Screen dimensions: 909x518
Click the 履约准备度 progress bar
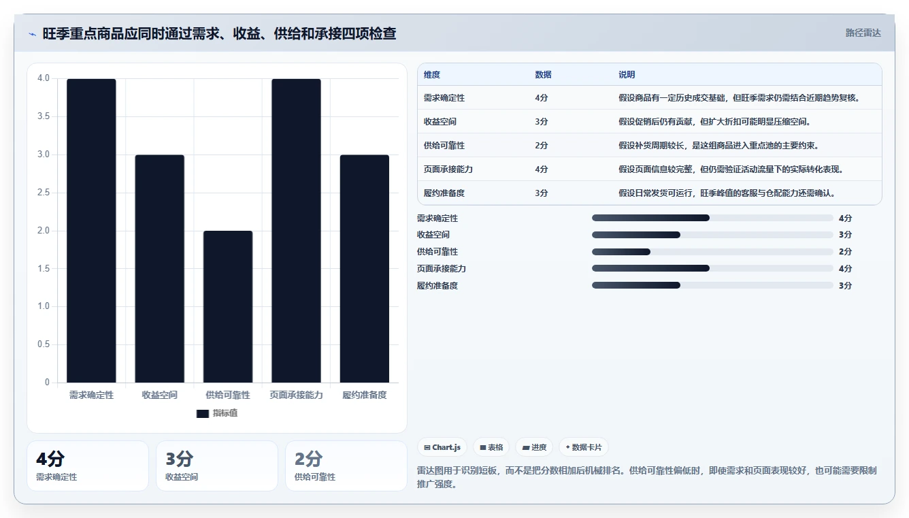[x=712, y=285]
